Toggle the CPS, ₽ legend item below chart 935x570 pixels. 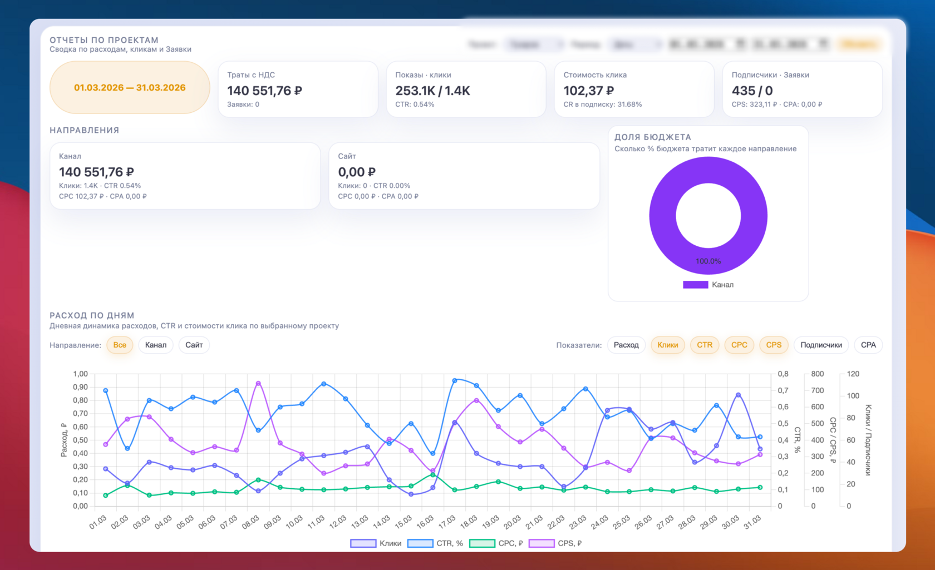[555, 543]
